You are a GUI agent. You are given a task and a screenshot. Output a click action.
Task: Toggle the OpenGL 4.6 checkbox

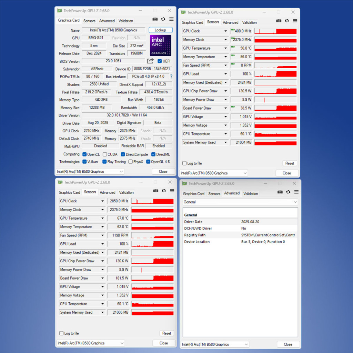[x=148, y=162]
